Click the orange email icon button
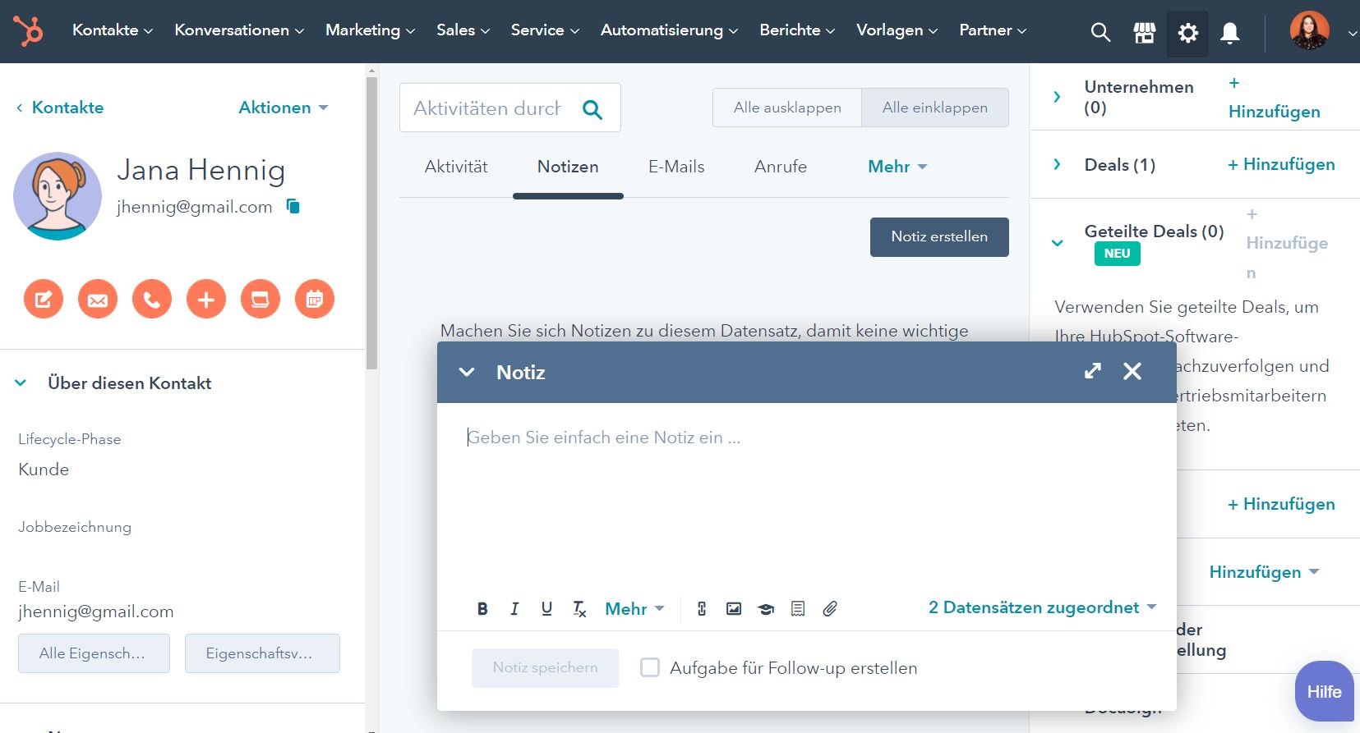This screenshot has height=733, width=1360. tap(98, 300)
